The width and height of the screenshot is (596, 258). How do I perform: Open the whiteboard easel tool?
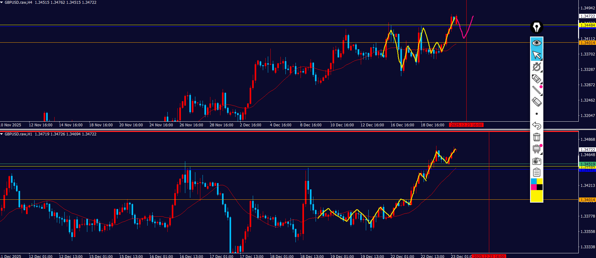[536, 149]
